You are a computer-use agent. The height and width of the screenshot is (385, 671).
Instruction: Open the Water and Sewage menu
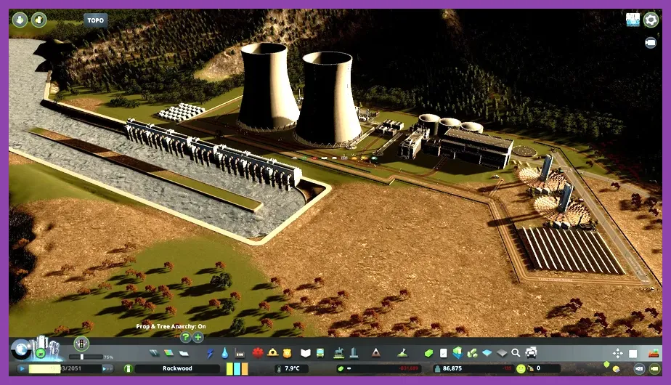pos(224,353)
